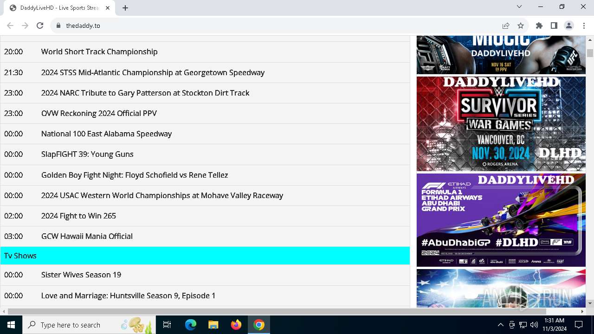Open the taskbar clock and date

pos(554,325)
